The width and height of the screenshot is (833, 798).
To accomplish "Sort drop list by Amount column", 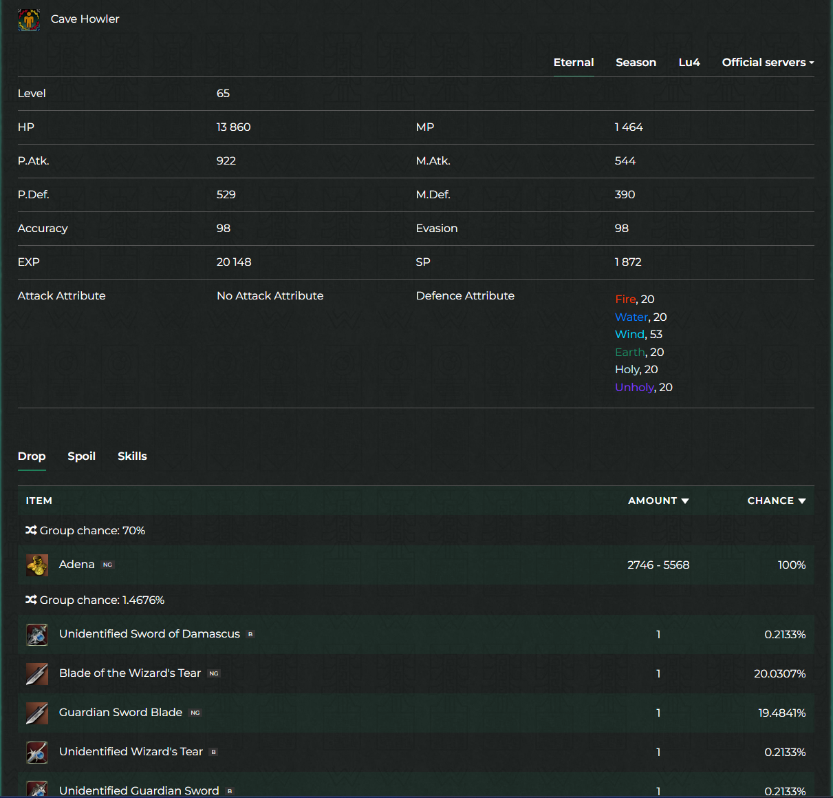I will tap(658, 501).
